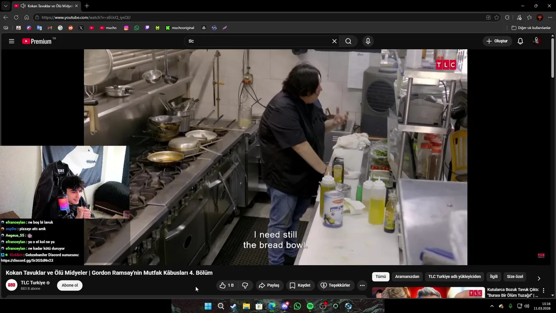This screenshot has width=556, height=313.
Task: Click the Kaydet save button
Action: (x=300, y=286)
